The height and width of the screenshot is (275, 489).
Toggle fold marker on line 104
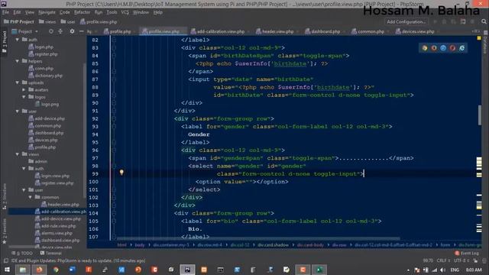coord(114,213)
